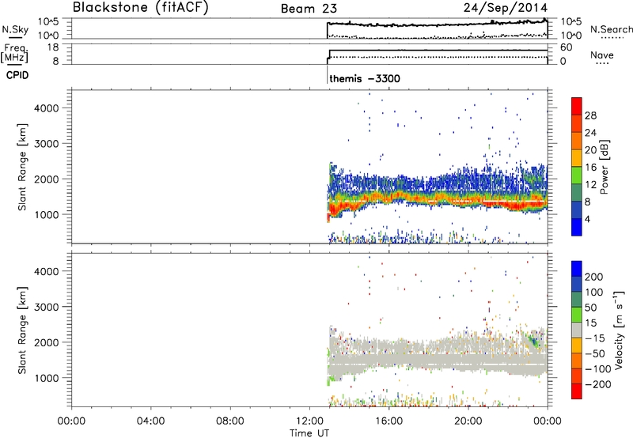Click the 12:00 time tick label
The image size is (633, 438).
[309, 421]
